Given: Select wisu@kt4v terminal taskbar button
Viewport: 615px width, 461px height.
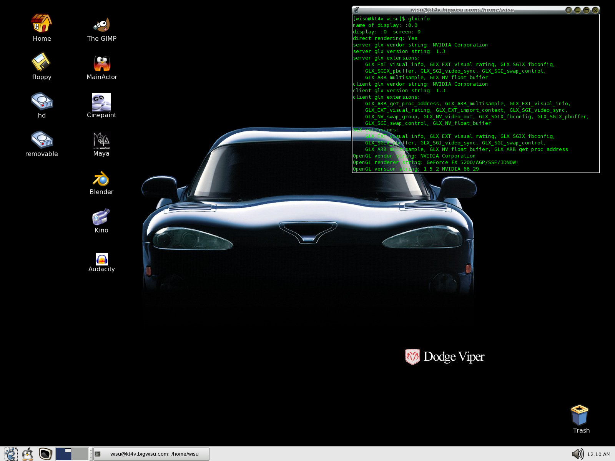Looking at the screenshot, I should (152, 454).
